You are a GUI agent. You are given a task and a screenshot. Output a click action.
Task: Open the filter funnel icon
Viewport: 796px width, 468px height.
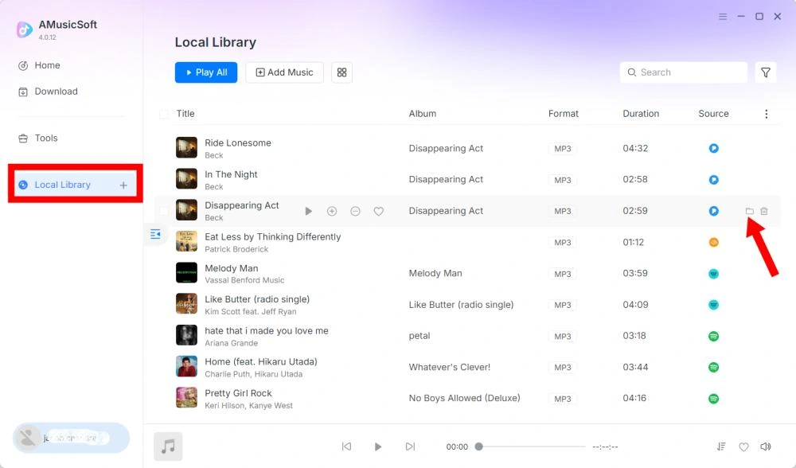click(766, 72)
